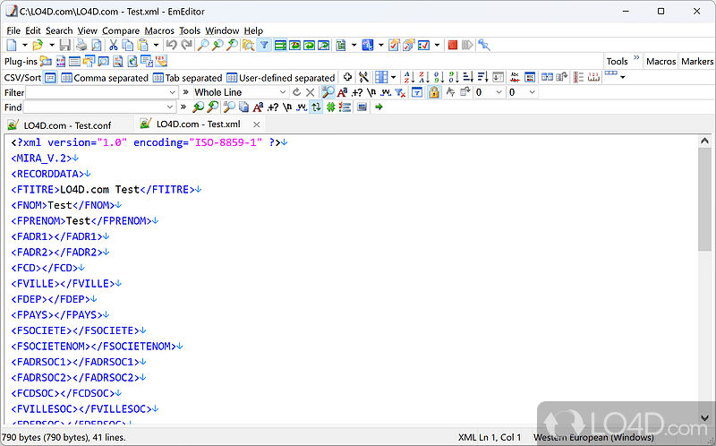Image resolution: width=716 pixels, height=446 pixels.
Task: Click the Paste clipboard icon
Action: pyautogui.click(x=143, y=45)
